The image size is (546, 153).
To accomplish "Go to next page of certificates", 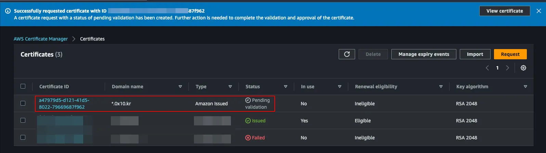I will [x=508, y=68].
